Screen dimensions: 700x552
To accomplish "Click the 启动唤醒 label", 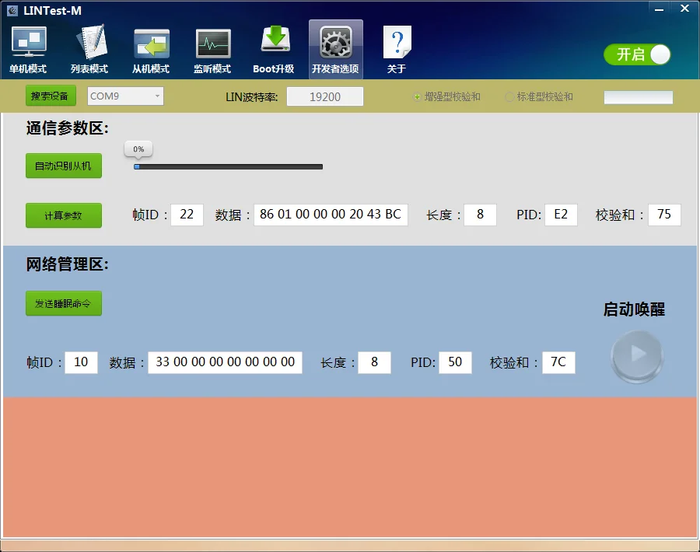I will click(634, 309).
